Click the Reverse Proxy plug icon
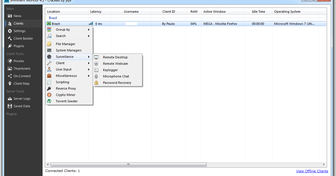 click(49, 88)
